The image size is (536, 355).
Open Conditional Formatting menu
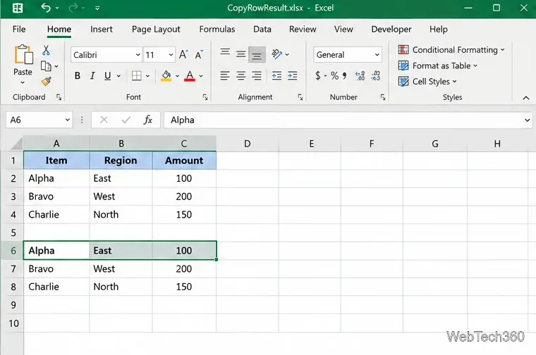451,50
